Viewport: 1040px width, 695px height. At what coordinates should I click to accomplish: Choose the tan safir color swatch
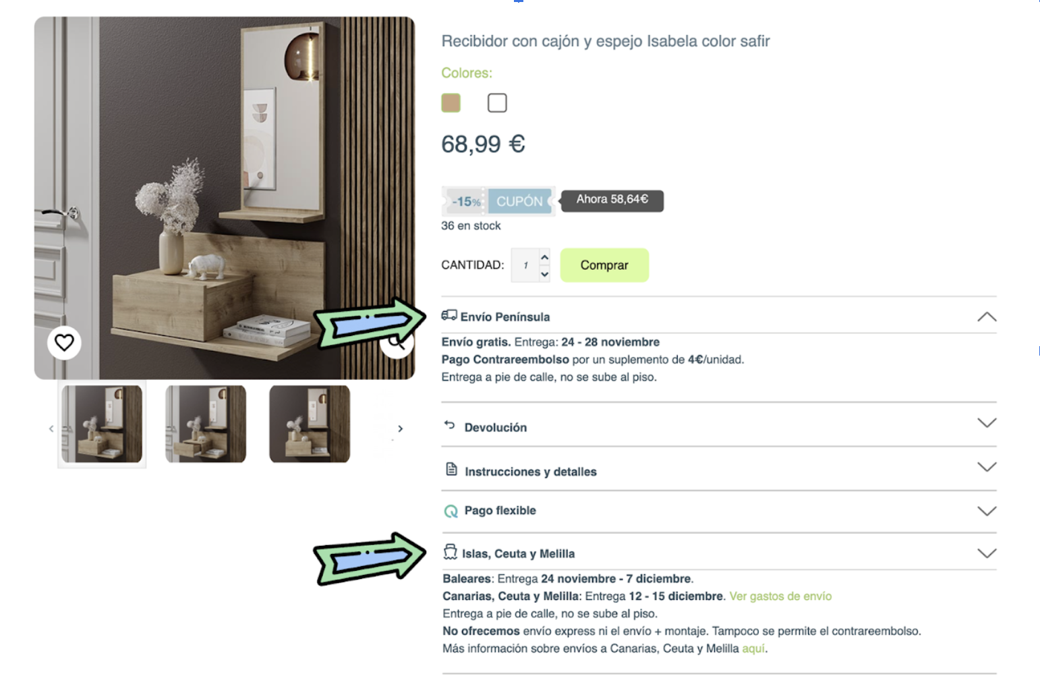pos(451,103)
